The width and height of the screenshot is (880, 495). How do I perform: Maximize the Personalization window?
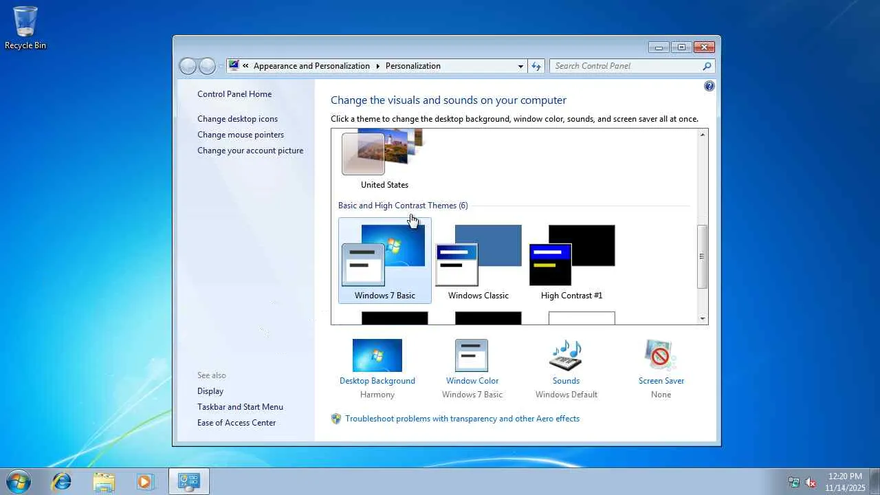coord(681,47)
